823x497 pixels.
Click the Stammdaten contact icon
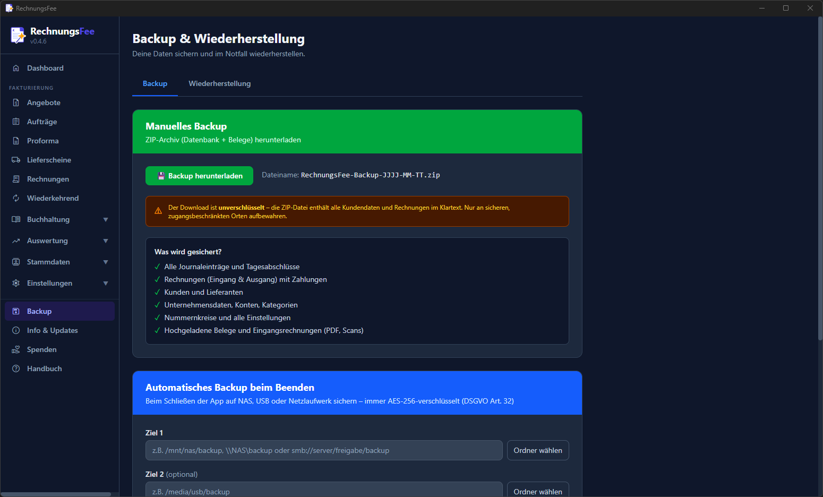click(x=16, y=262)
